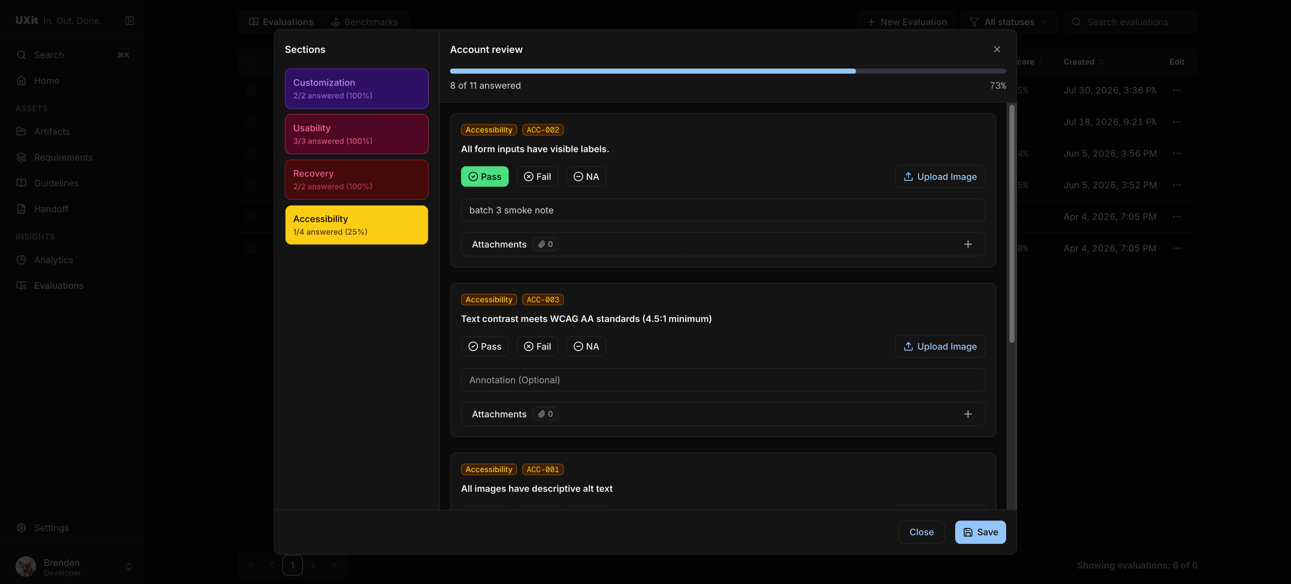
Task: Close the Account review dialog with X icon
Action: (997, 49)
